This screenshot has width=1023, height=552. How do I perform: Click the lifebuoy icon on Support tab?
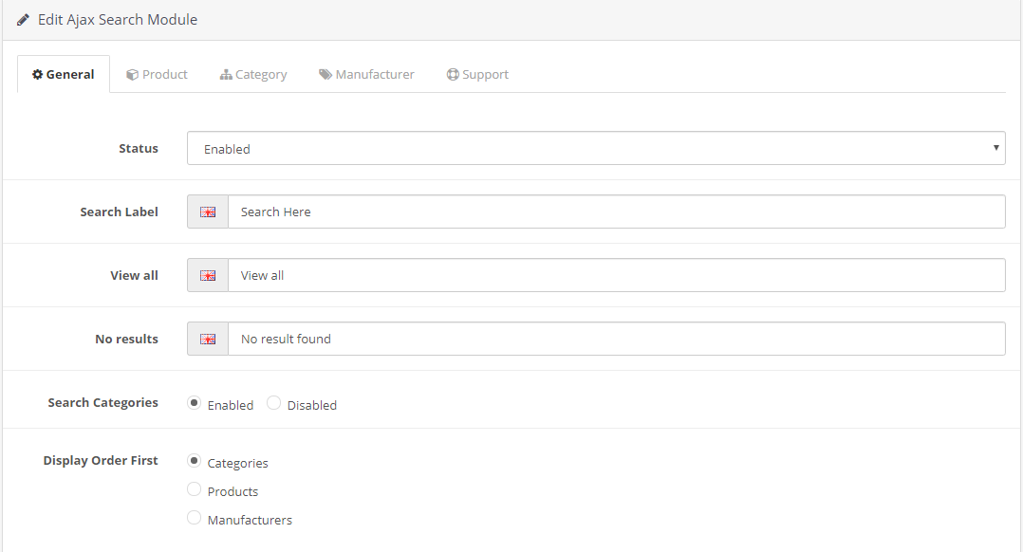click(x=453, y=74)
